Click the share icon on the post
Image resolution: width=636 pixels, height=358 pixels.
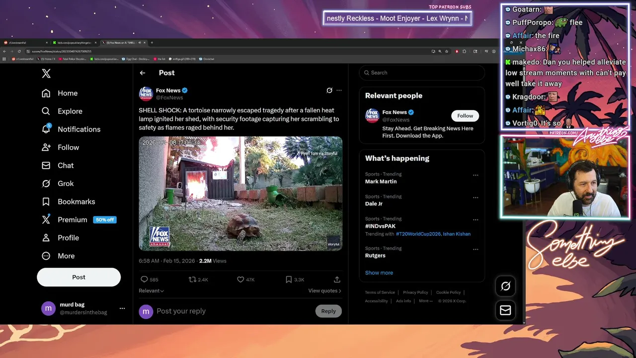(x=337, y=279)
